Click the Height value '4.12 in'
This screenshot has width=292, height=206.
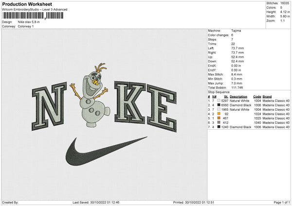tap(285, 12)
